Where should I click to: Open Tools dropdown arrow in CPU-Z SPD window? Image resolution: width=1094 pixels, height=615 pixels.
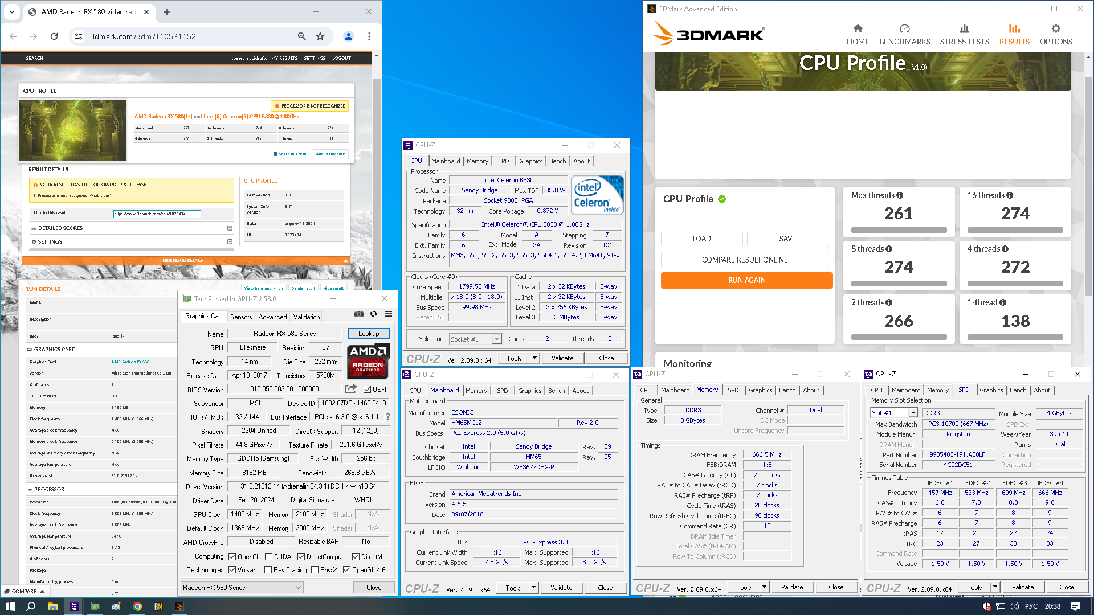click(x=995, y=587)
